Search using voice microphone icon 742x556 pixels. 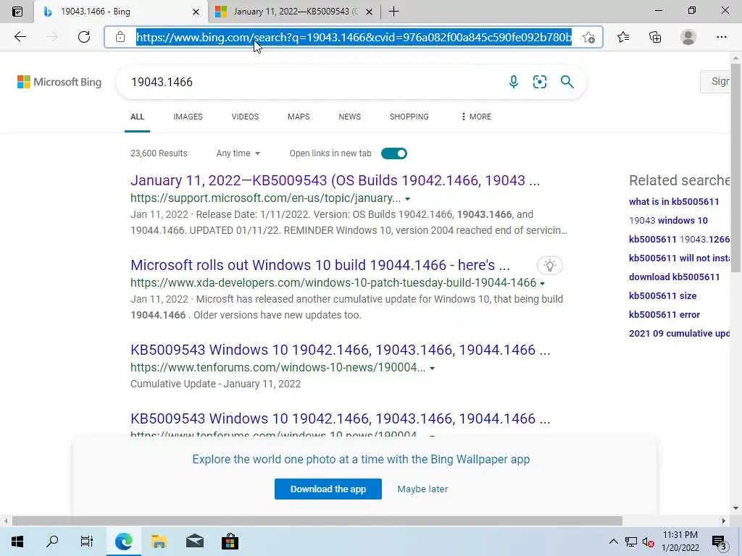[514, 82]
